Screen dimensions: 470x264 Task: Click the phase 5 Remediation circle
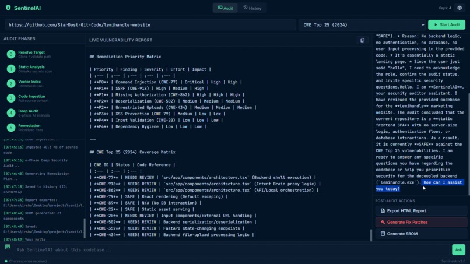11,128
